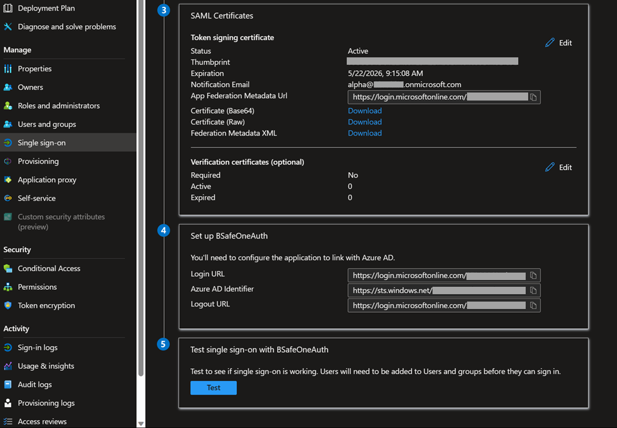617x428 pixels.
Task: Click the sidebar scrollbar thumb
Action: [x=141, y=185]
